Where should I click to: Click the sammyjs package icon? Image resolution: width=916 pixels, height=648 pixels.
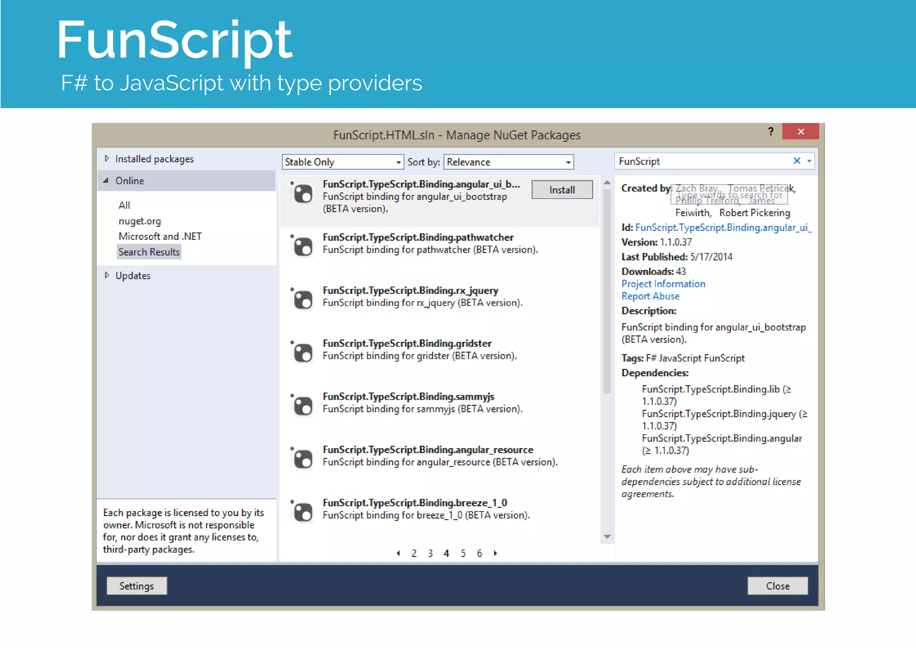(302, 405)
